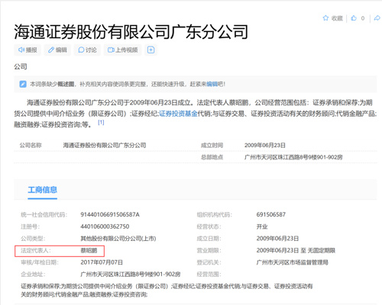The height and width of the screenshot is (305, 382).
Task: Click the page title 海通证券股份有限公司广东分公司
Action: (131, 32)
